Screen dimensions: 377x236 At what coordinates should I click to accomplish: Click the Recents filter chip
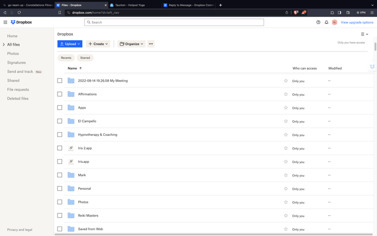pyautogui.click(x=66, y=58)
